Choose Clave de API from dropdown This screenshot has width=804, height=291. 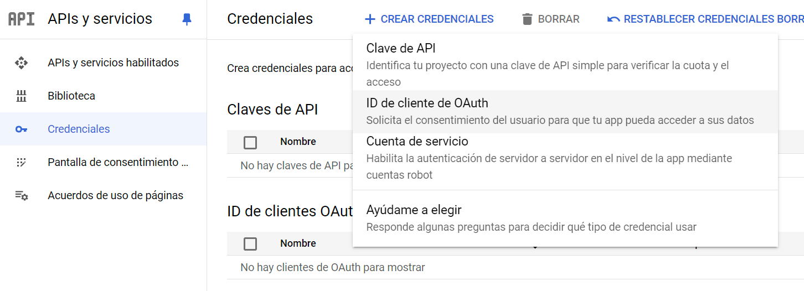click(x=565, y=64)
